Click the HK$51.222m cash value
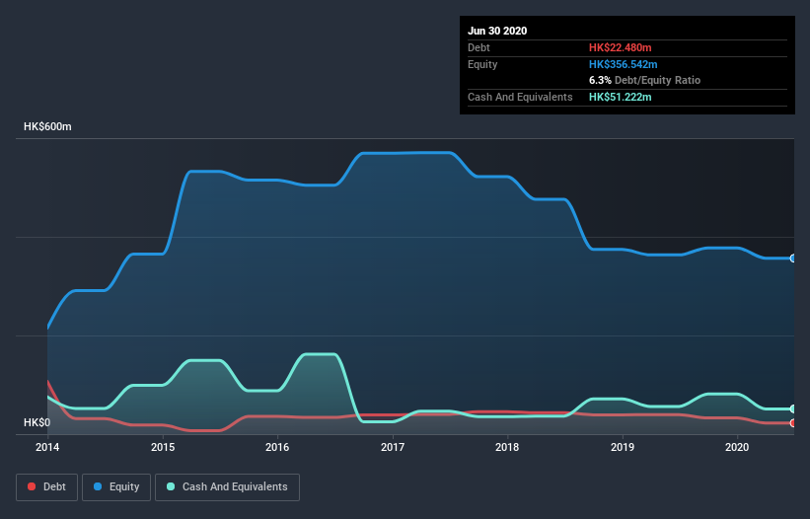Viewport: 810px width, 519px height. [x=620, y=97]
